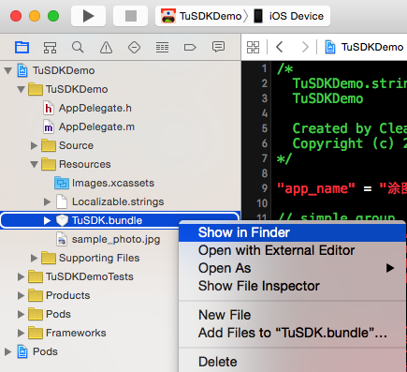This screenshot has width=407, height=372.
Task: Open the related items grid menu
Action: pos(253,48)
